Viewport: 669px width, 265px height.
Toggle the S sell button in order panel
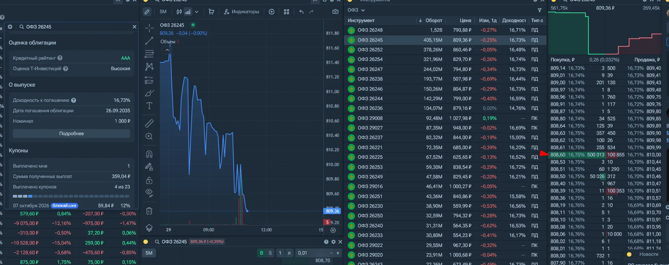270,253
